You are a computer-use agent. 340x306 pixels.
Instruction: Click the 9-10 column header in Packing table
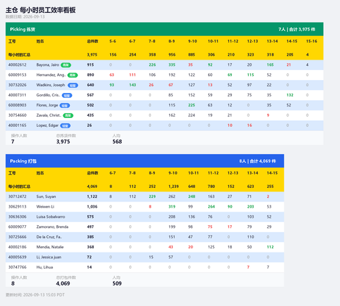(x=173, y=173)
